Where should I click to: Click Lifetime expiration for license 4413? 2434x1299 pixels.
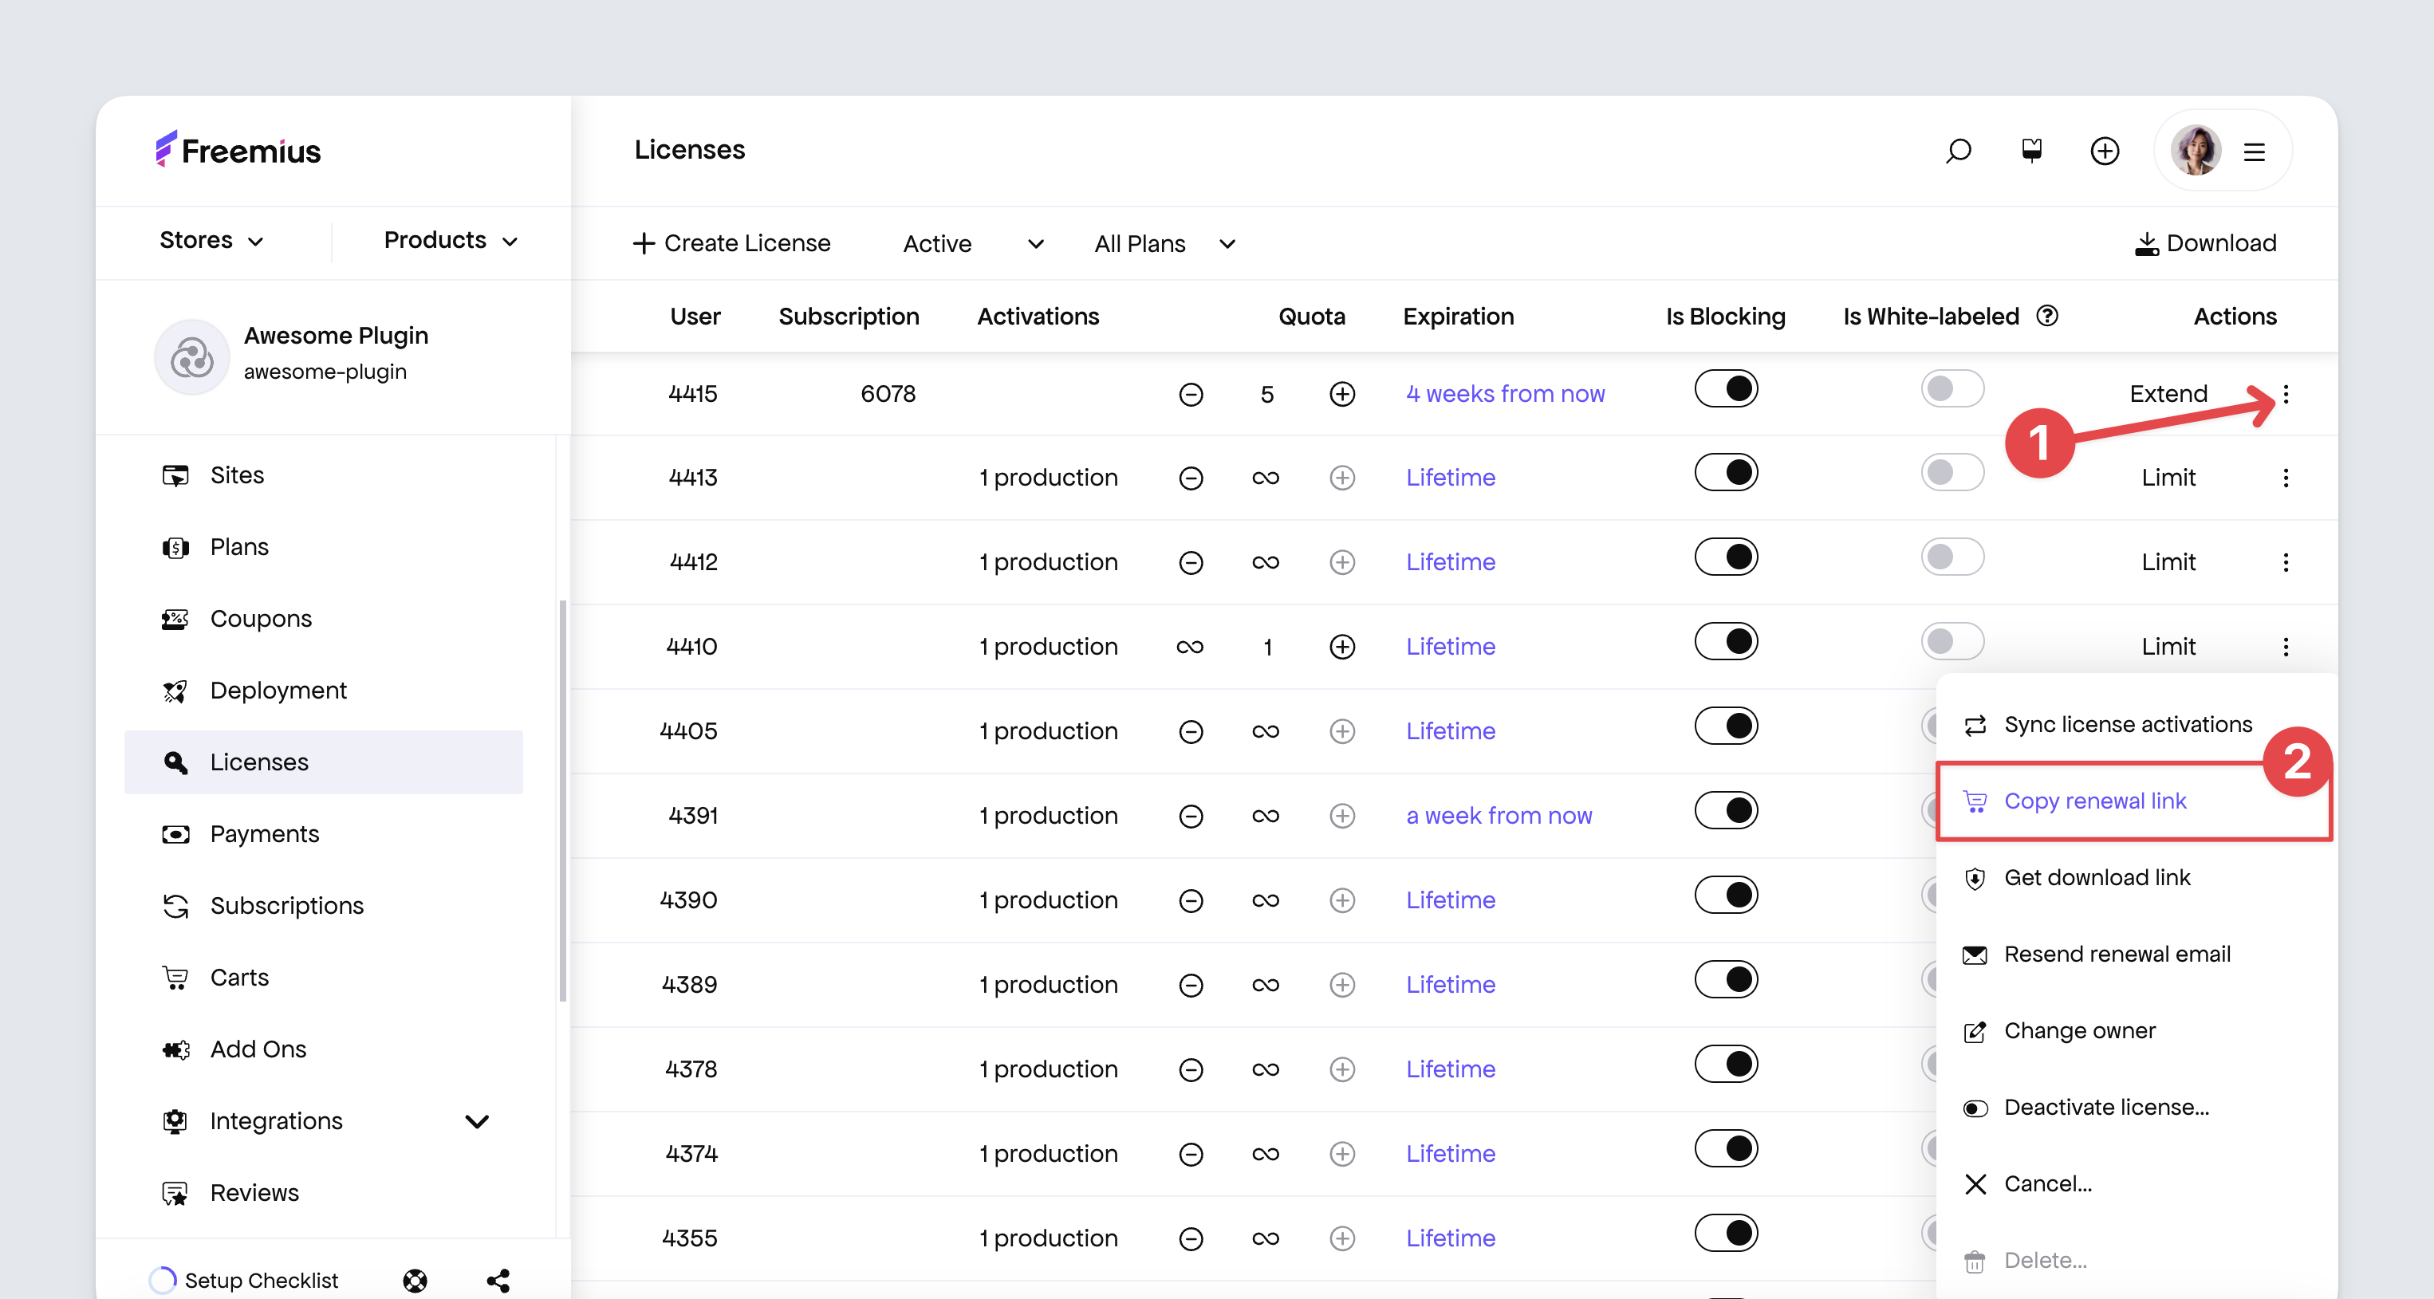click(1451, 478)
